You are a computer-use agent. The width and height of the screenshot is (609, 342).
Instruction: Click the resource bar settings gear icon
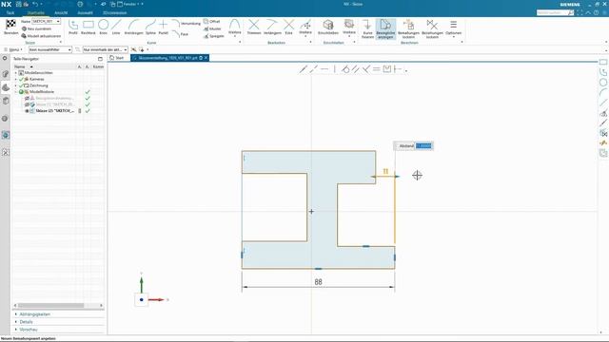point(5,58)
